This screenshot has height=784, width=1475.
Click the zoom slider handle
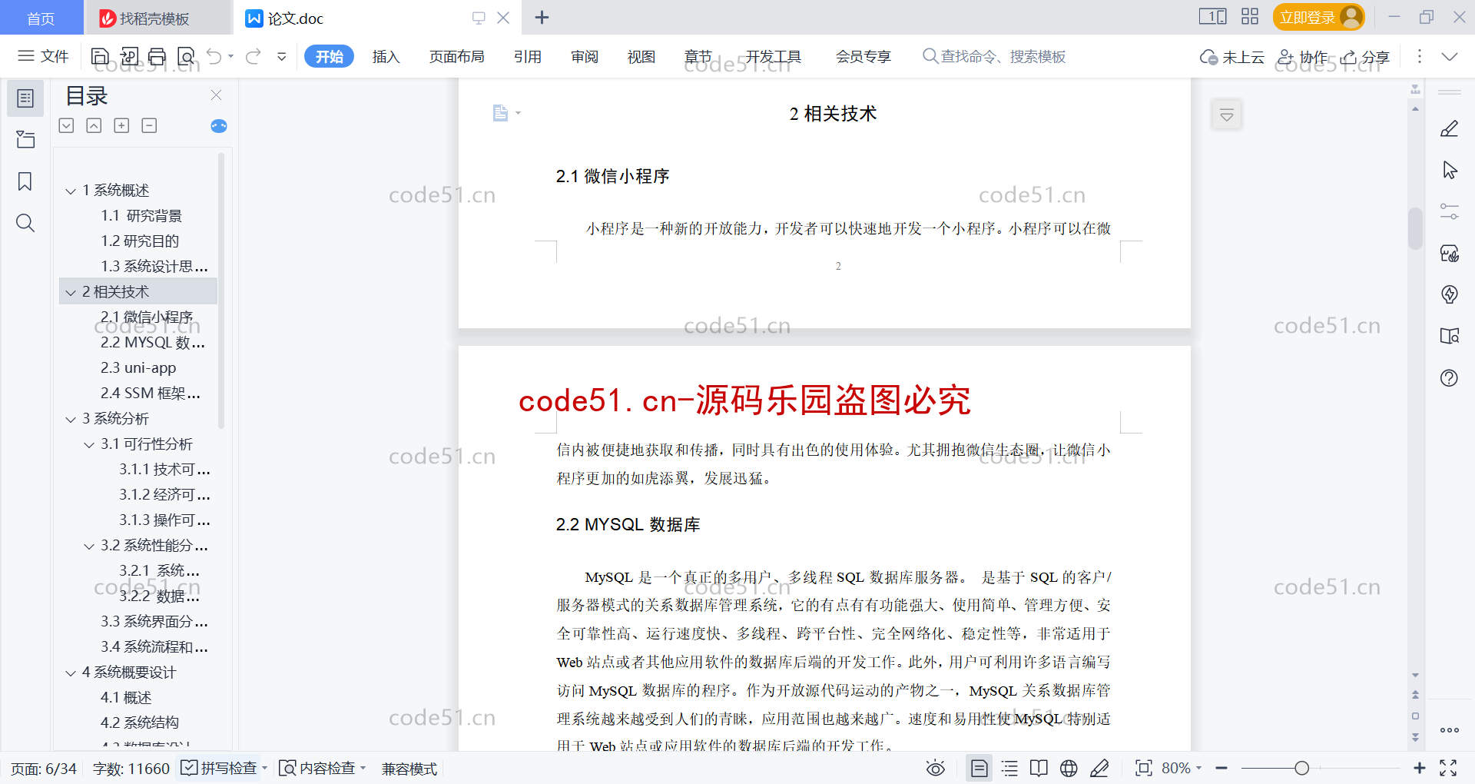tap(1301, 768)
